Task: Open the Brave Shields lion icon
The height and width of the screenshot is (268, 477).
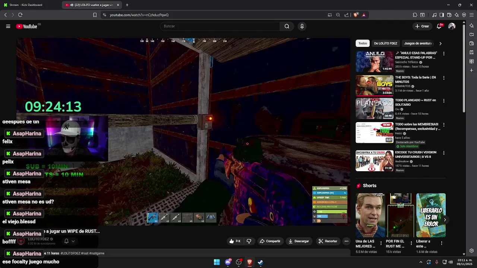Action: [356, 15]
